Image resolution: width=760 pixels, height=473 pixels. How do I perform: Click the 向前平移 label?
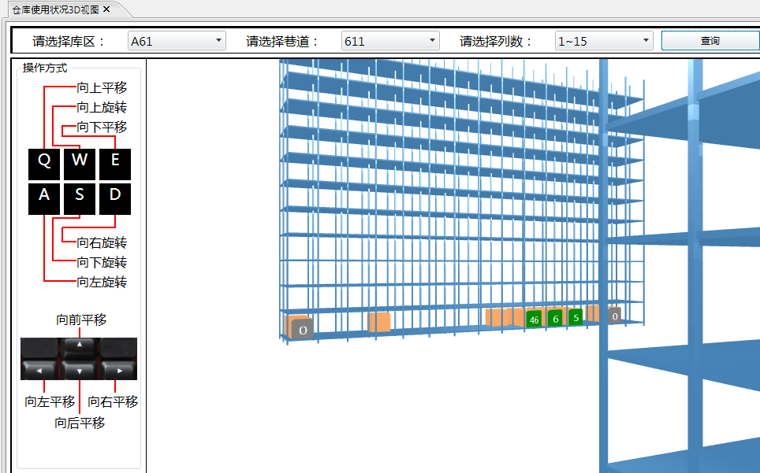81,320
